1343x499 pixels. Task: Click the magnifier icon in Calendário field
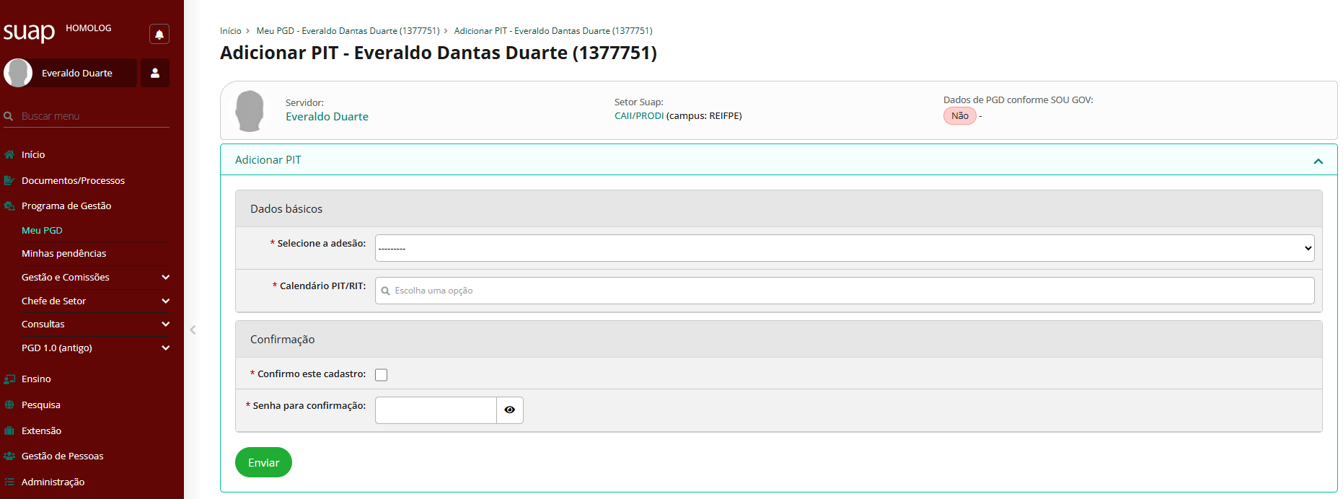tap(385, 291)
